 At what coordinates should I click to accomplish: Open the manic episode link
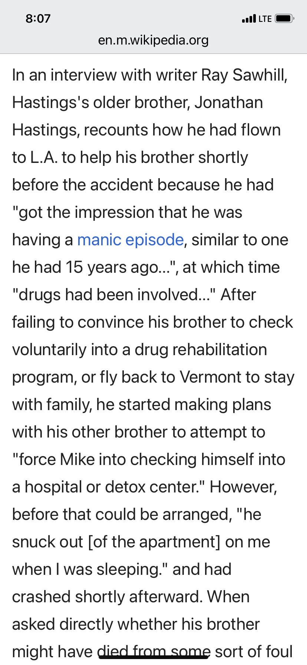(131, 240)
